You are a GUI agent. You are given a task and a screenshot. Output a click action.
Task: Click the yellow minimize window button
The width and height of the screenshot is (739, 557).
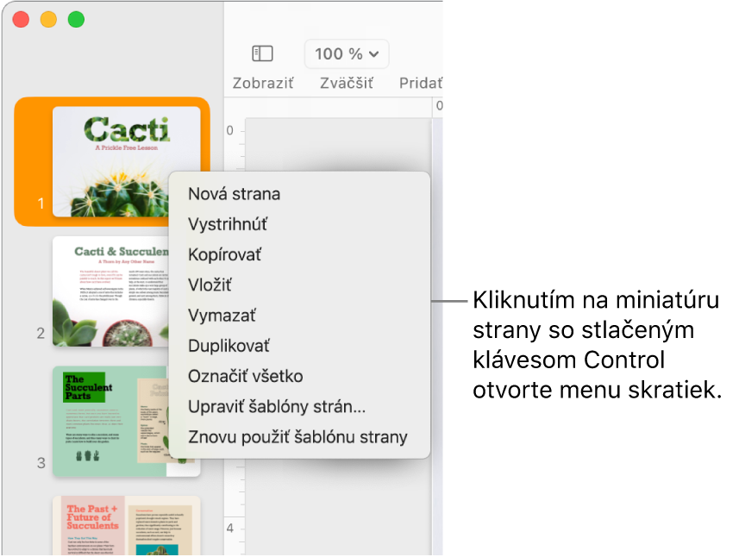[x=48, y=19]
